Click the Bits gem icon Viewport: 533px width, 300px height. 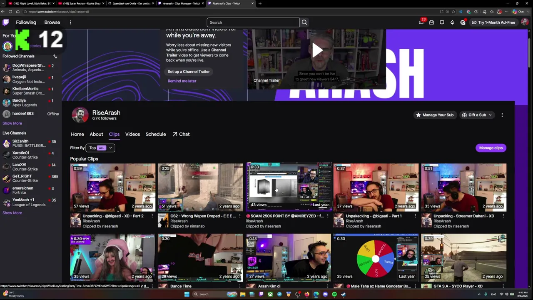(452, 22)
